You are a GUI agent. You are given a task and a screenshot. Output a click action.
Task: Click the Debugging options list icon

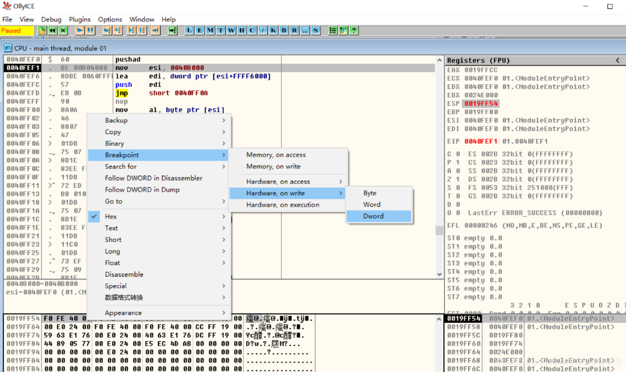click(333, 30)
